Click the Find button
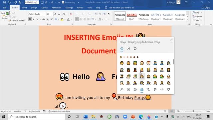This screenshot has width=213, height=120. [x=196, y=13]
